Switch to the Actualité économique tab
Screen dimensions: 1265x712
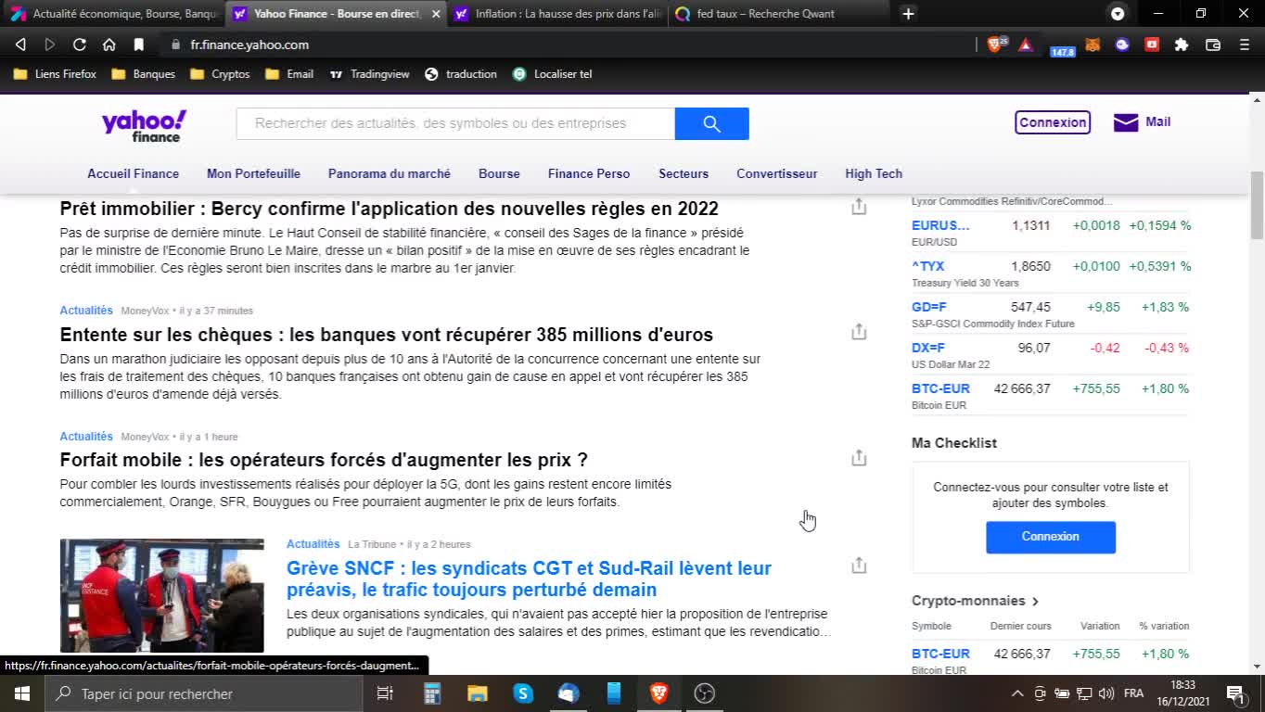click(x=114, y=14)
